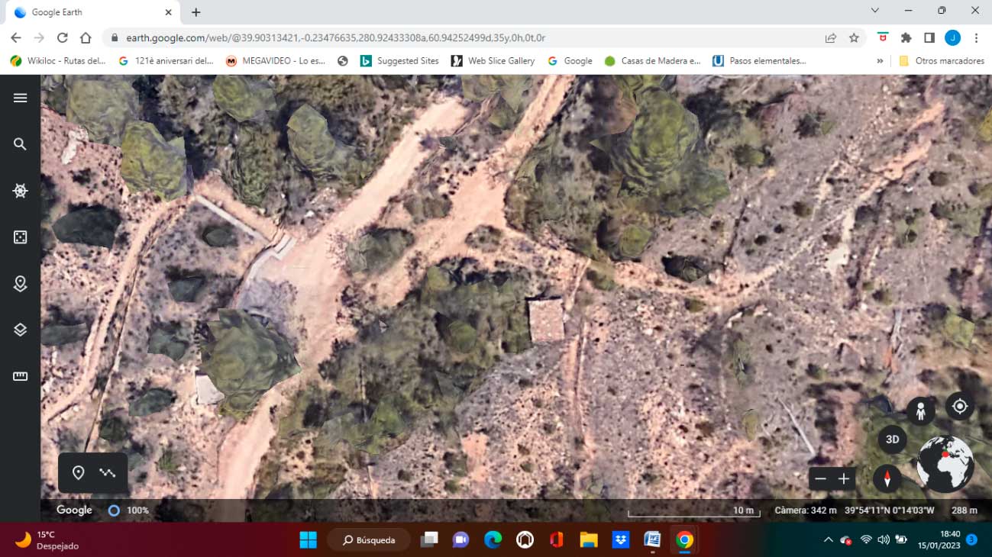
Task: Expand the hidden bookmarks chevron
Action: click(880, 61)
